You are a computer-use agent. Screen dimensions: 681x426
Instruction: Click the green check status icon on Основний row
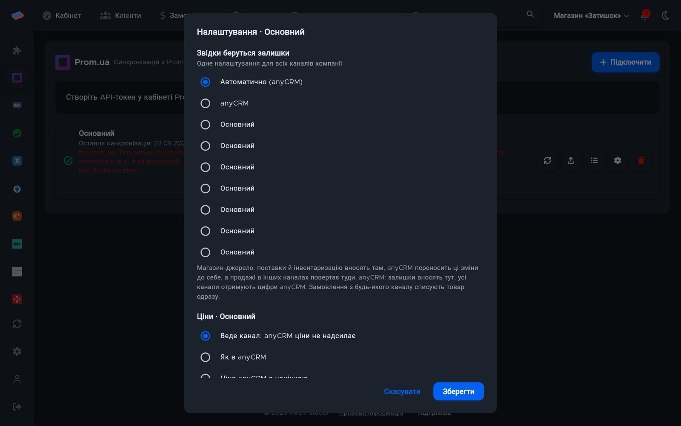tap(68, 161)
